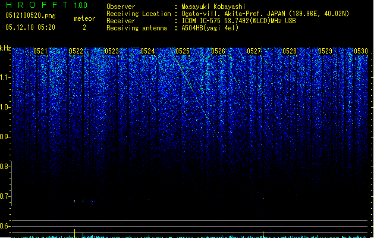Screen dimensions: 374x238
Task: Click the Receiving Location value Ogata-vill. Akita-Pref.
Action: pyautogui.click(x=221, y=14)
